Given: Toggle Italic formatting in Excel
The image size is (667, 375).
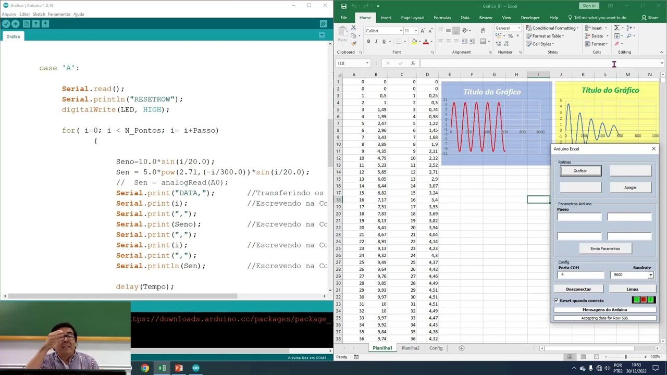Looking at the screenshot, I should [376, 42].
